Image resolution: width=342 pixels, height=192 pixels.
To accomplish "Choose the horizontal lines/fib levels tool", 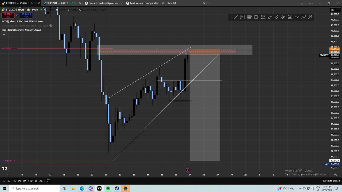I will coord(249,17).
